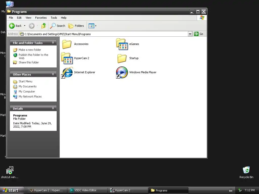Click inside the address path field

(x=104, y=34)
